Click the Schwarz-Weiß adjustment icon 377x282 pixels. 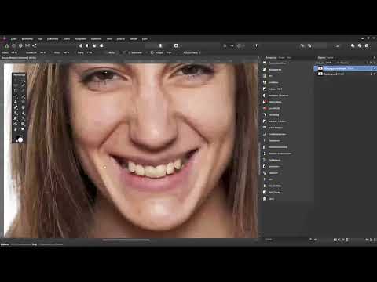[x=265, y=89]
